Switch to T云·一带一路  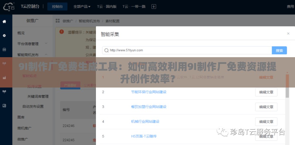pos(134,6)
